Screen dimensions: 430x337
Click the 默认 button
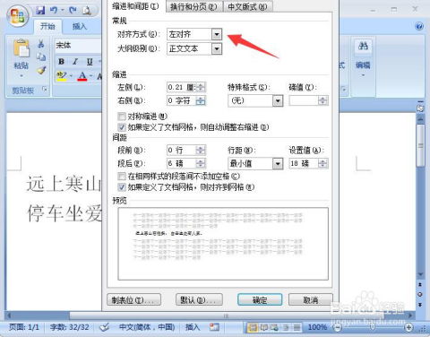[199, 300]
